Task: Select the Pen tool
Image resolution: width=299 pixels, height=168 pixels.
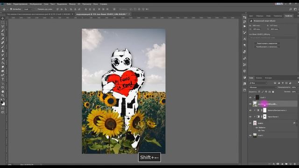Action: tap(3, 75)
